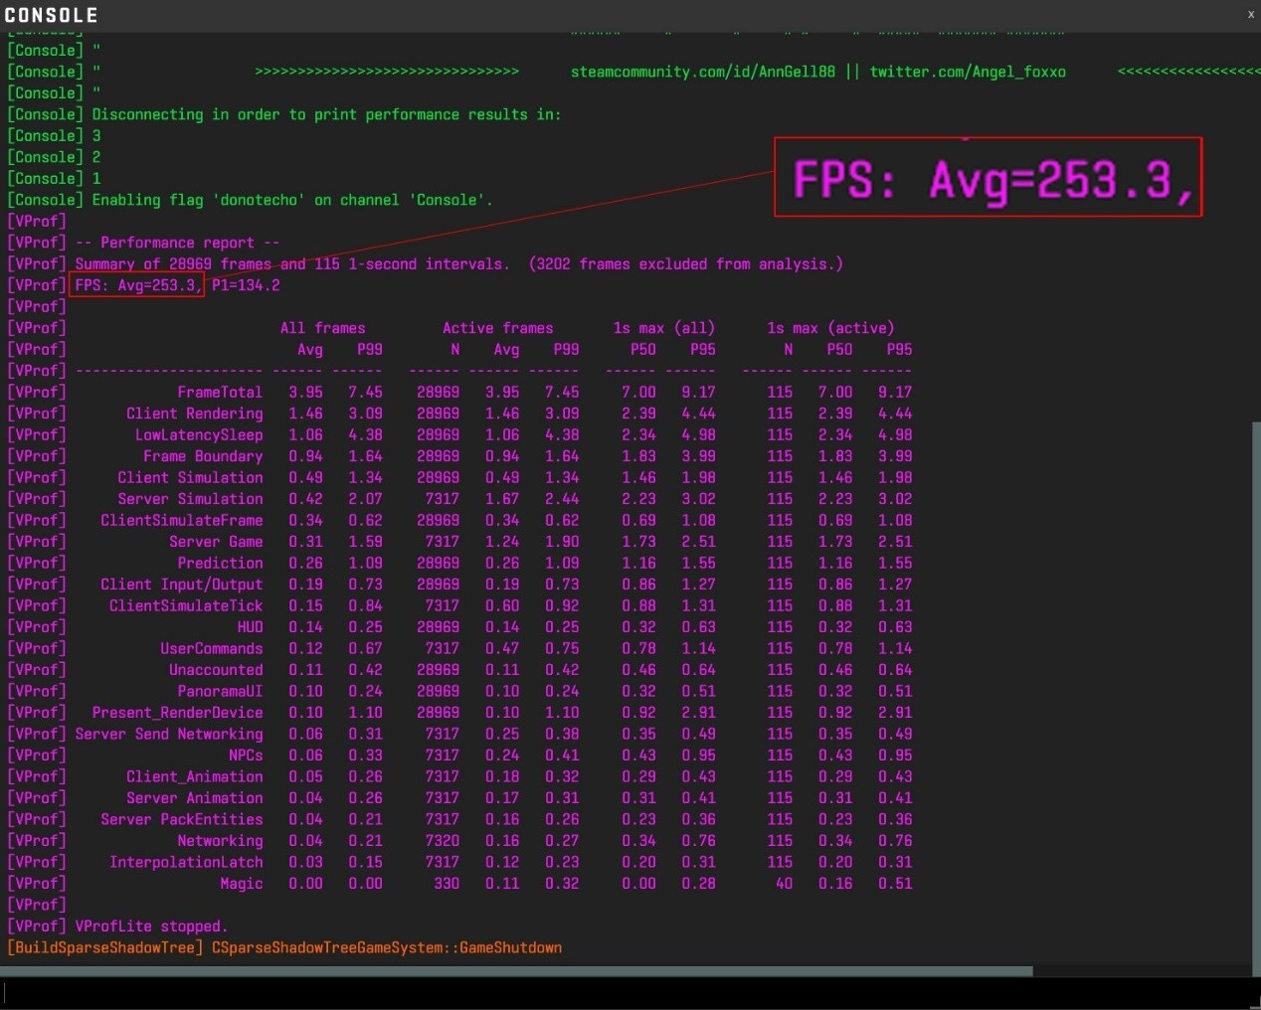Click the 'Enabling flag donotecho' log line
1261x1010 pixels.
[x=291, y=200]
